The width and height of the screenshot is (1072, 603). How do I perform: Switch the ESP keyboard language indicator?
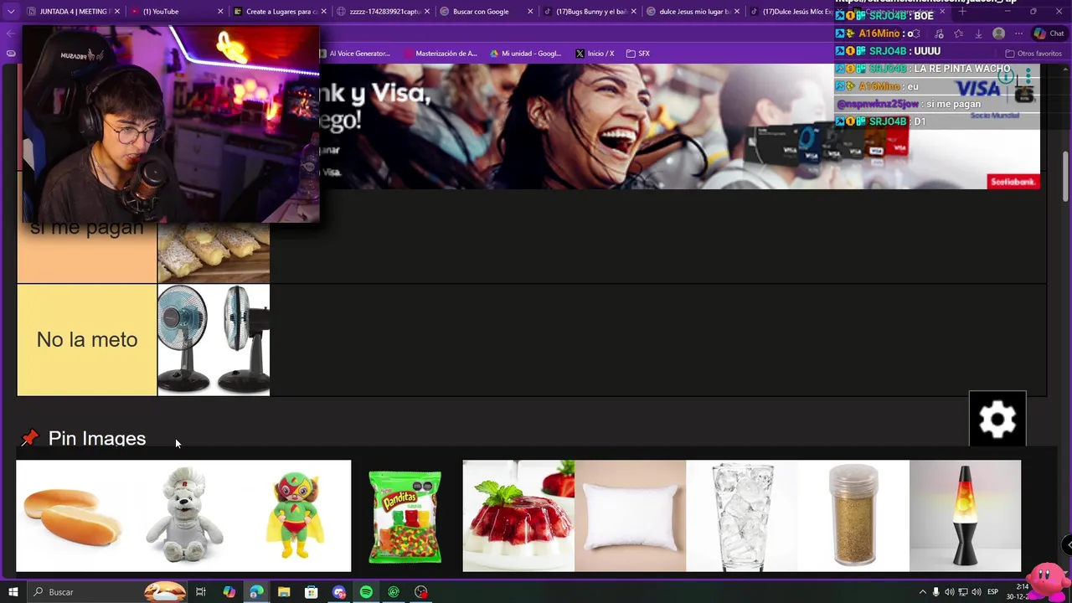(x=992, y=592)
